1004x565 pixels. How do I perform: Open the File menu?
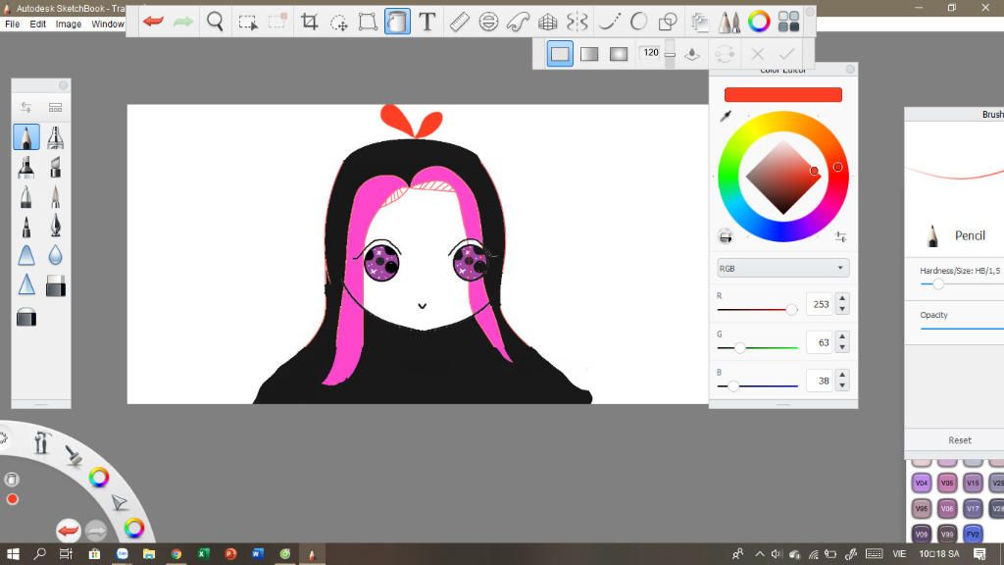(12, 24)
